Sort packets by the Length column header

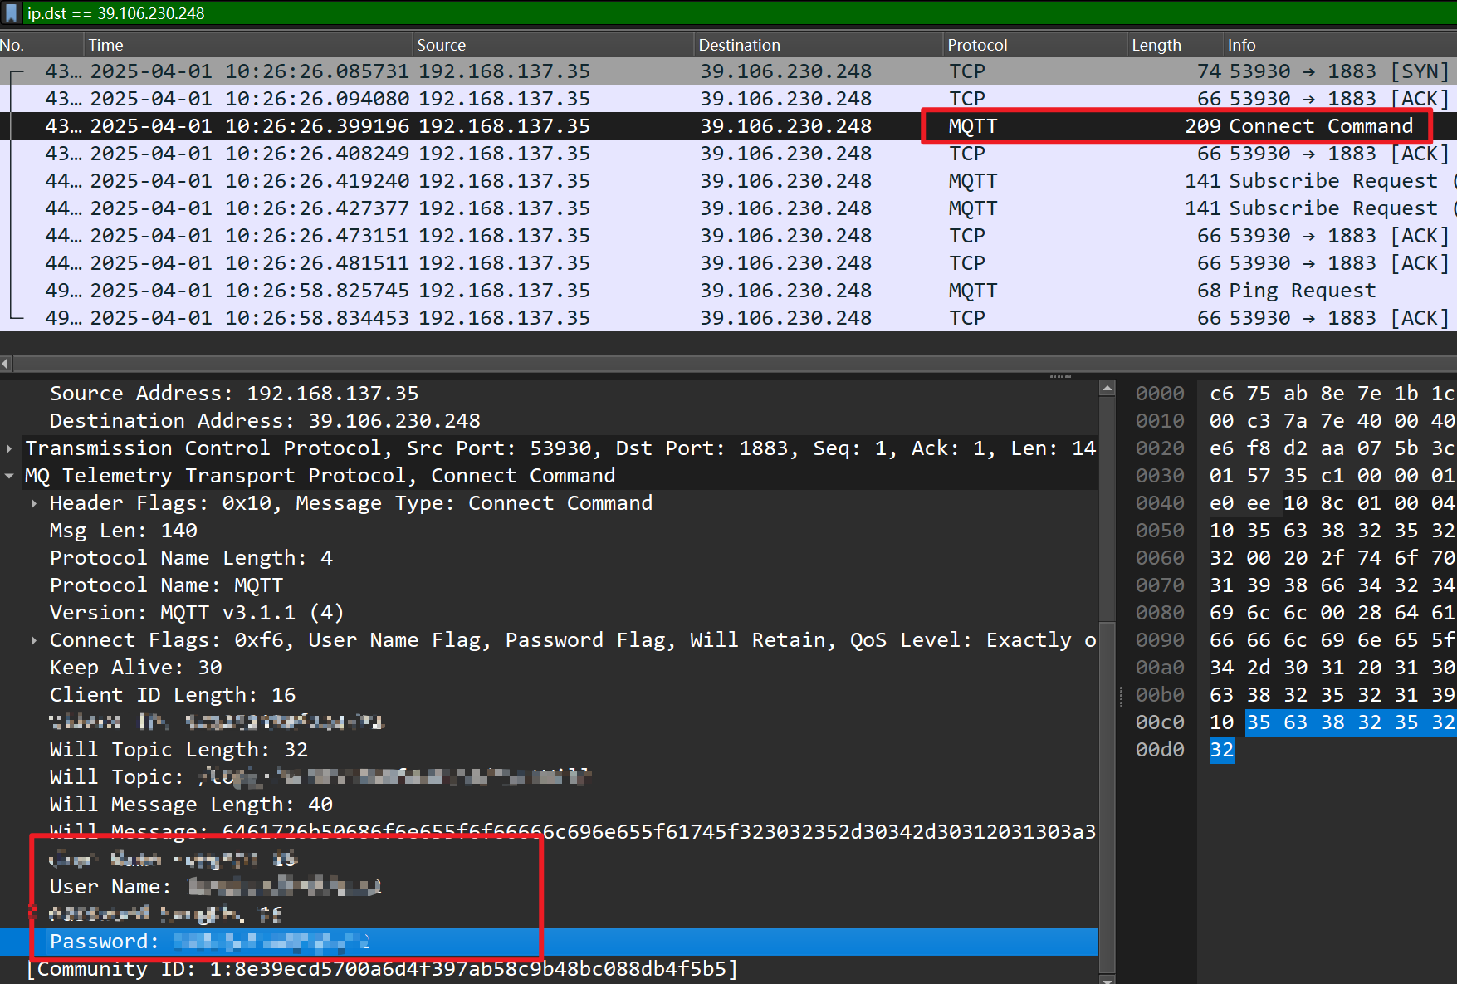coord(1176,45)
